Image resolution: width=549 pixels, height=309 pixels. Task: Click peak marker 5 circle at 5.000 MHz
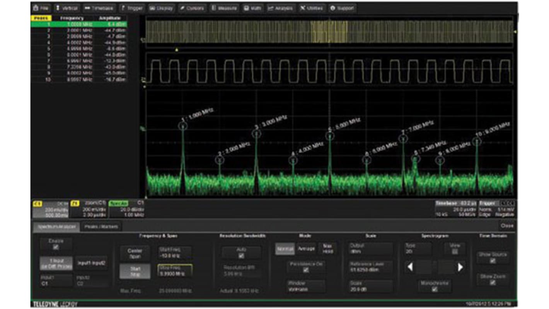click(x=329, y=136)
